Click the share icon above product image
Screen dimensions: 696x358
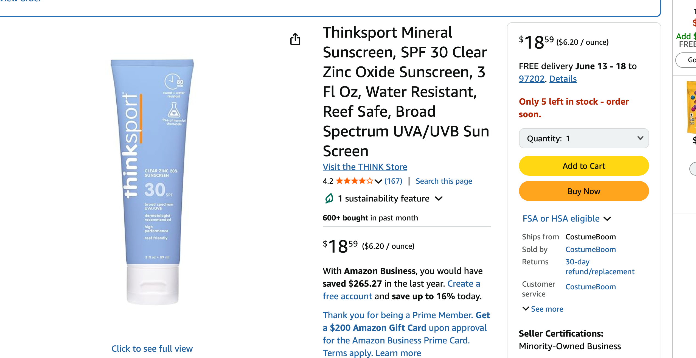click(x=295, y=39)
